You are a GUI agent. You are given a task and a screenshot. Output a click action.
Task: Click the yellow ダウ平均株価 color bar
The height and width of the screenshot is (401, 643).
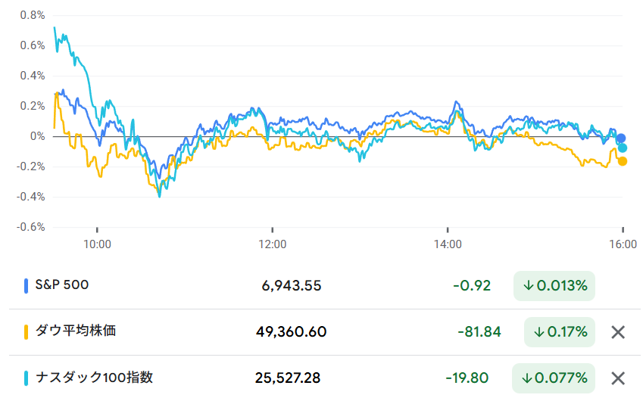pyautogui.click(x=27, y=331)
